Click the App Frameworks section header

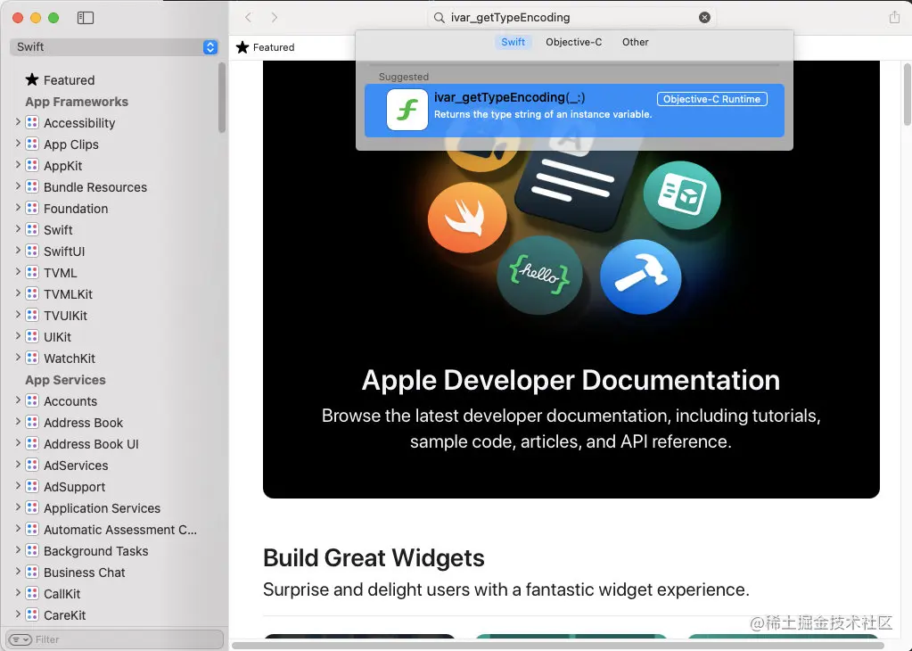pos(76,102)
